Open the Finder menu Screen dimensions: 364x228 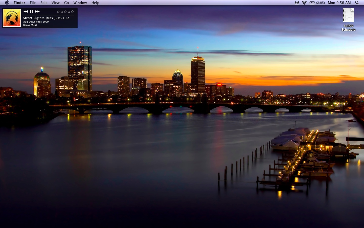coord(19,3)
